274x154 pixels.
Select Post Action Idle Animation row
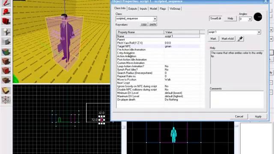click(x=158, y=59)
